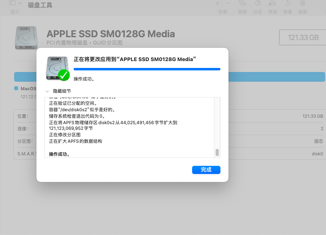Click the large hard disk icon in main window
The height and width of the screenshot is (235, 326).
[x=26, y=38]
